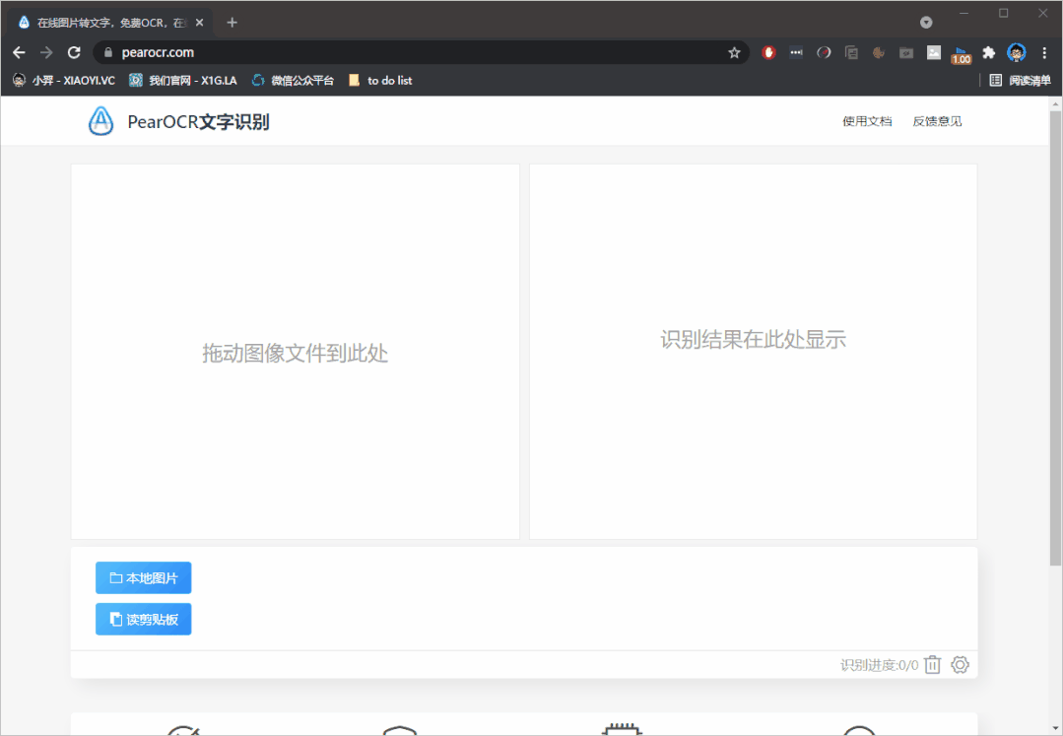The image size is (1063, 736).
Task: Expand the tab search dropdown arrow
Action: [x=926, y=22]
